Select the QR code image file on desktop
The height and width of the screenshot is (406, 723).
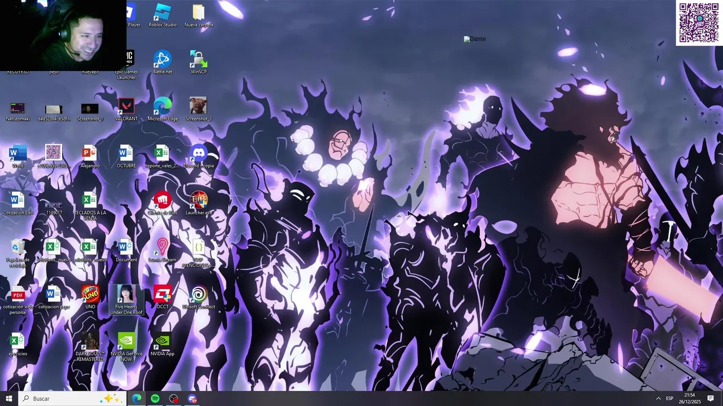[54, 156]
